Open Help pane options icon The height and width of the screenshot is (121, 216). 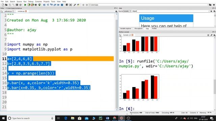(x=215, y=11)
